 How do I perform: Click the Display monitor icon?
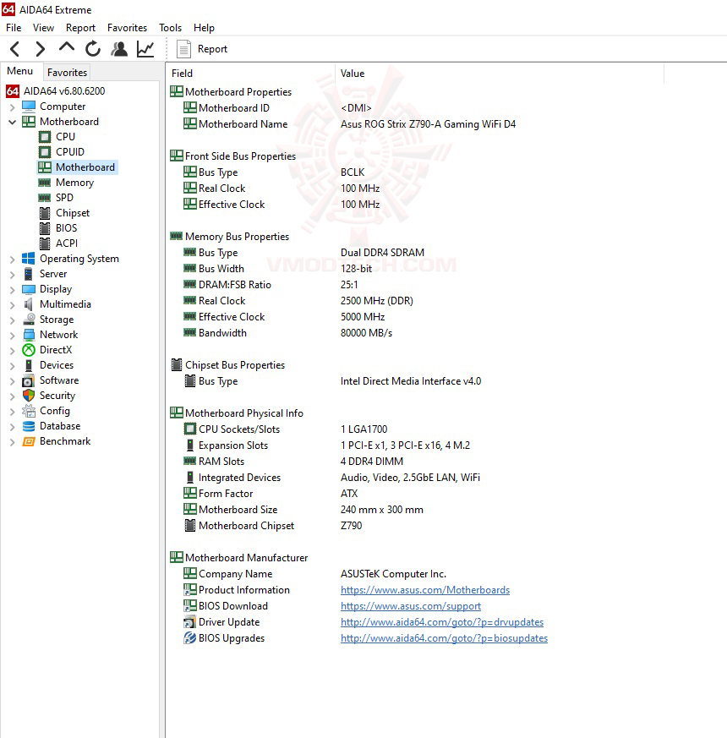point(28,289)
